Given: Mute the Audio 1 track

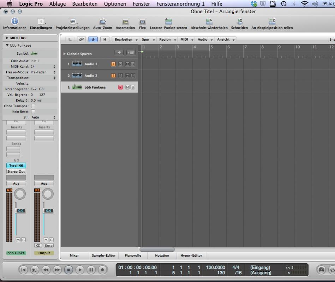Looking at the screenshot, I should [127, 64].
